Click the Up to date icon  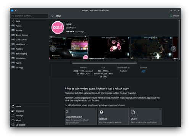[13, 125]
